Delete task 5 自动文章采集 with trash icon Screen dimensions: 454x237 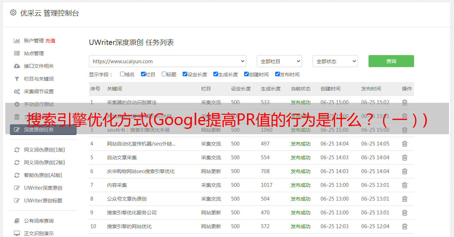(405, 158)
